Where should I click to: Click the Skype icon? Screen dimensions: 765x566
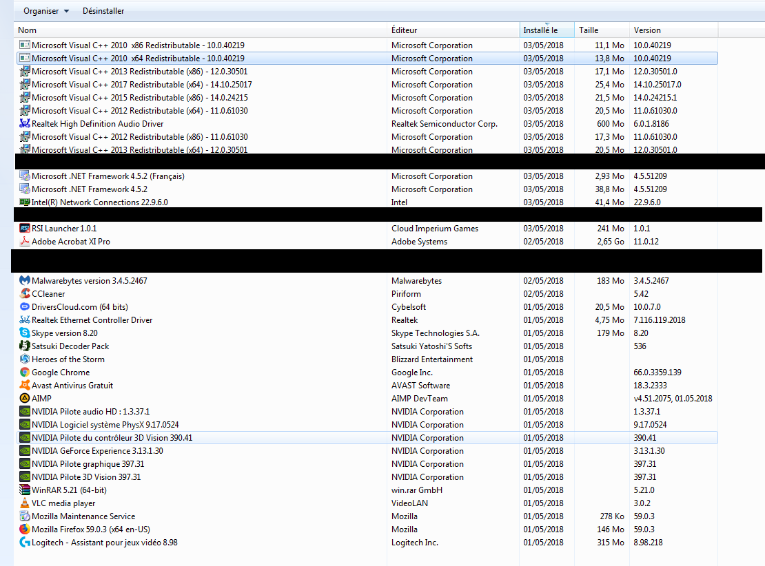click(x=24, y=333)
